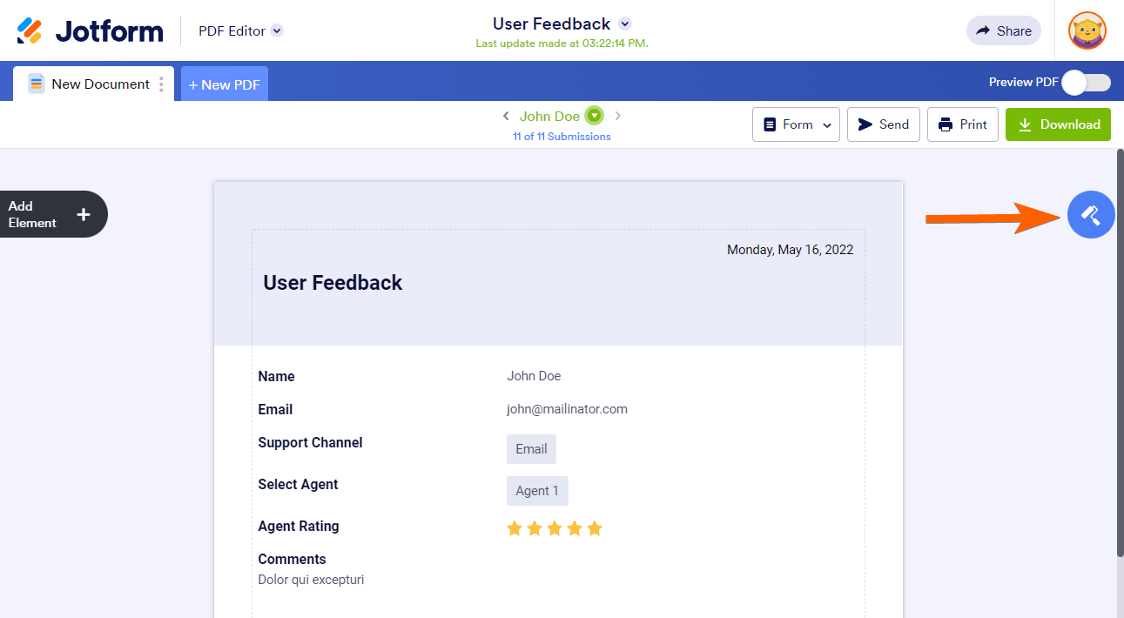Open the Add Element panel
Viewport: 1124px width, 618px height.
click(52, 214)
